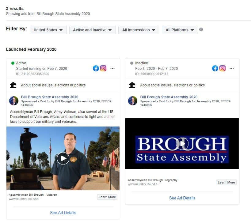Click Learn More on the veteran ad
This screenshot has width=251, height=223.
107,197
